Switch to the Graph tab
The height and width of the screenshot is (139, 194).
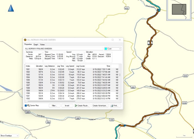click(x=36, y=45)
